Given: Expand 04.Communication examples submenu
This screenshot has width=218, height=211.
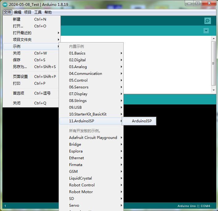Looking at the screenshot, I should tap(91, 74).
